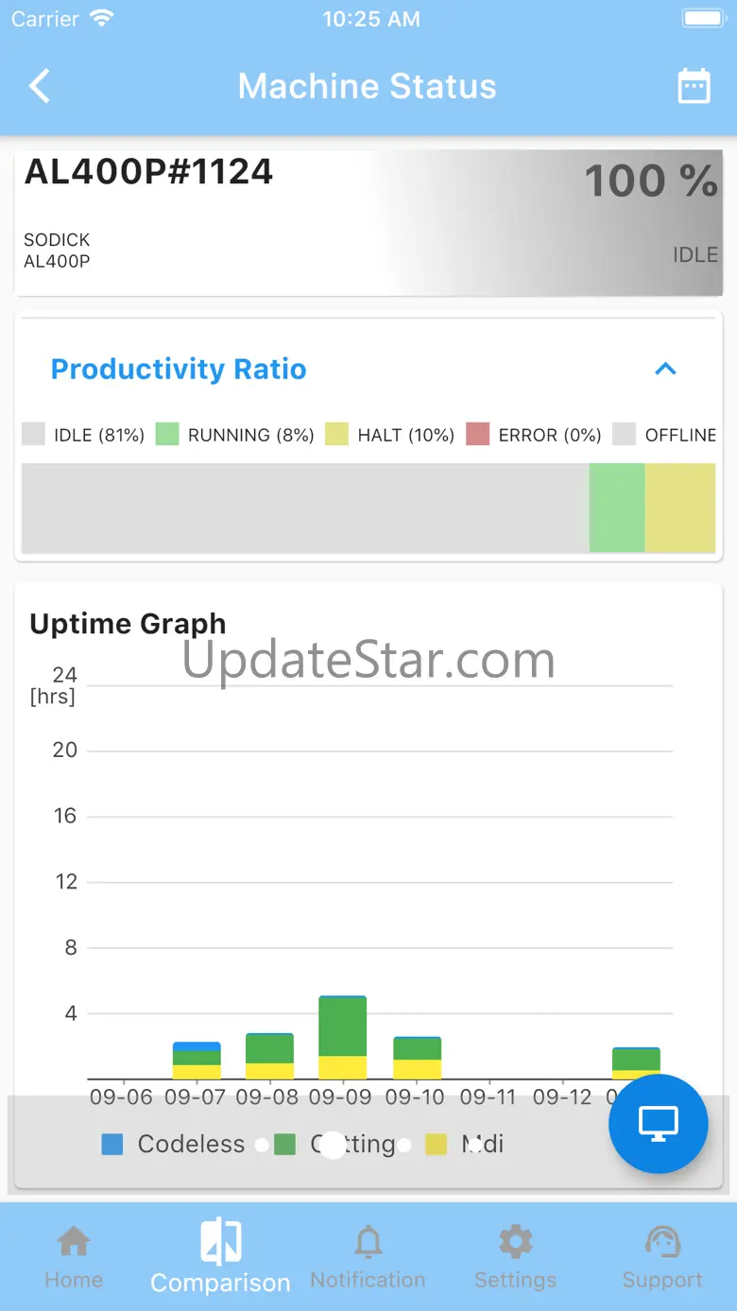Image resolution: width=737 pixels, height=1311 pixels.
Task: Open Settings gear tab
Action: [x=515, y=1258]
